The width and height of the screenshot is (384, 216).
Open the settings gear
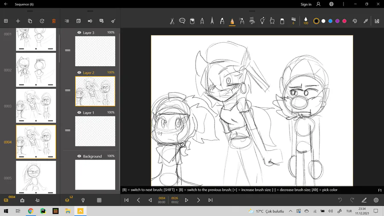[376, 200]
